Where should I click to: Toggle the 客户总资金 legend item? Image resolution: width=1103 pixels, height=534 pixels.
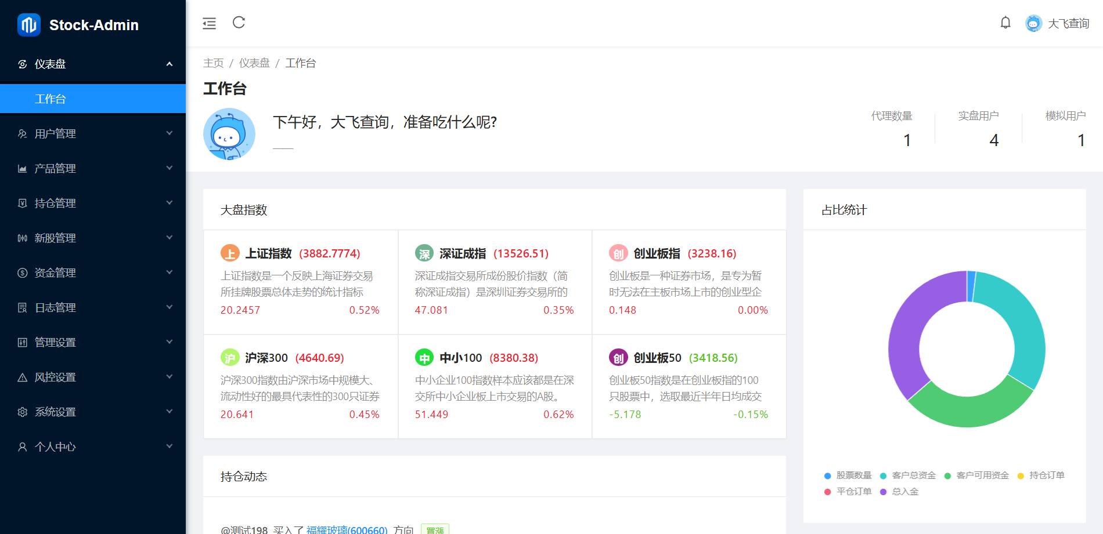point(908,475)
